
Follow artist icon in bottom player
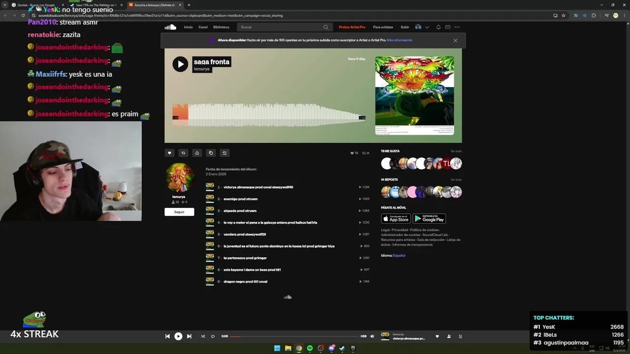[x=449, y=336]
